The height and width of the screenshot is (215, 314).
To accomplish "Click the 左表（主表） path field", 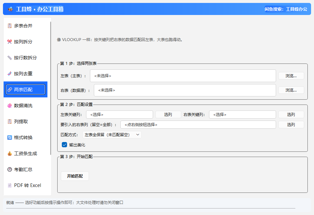I will 183,76.
